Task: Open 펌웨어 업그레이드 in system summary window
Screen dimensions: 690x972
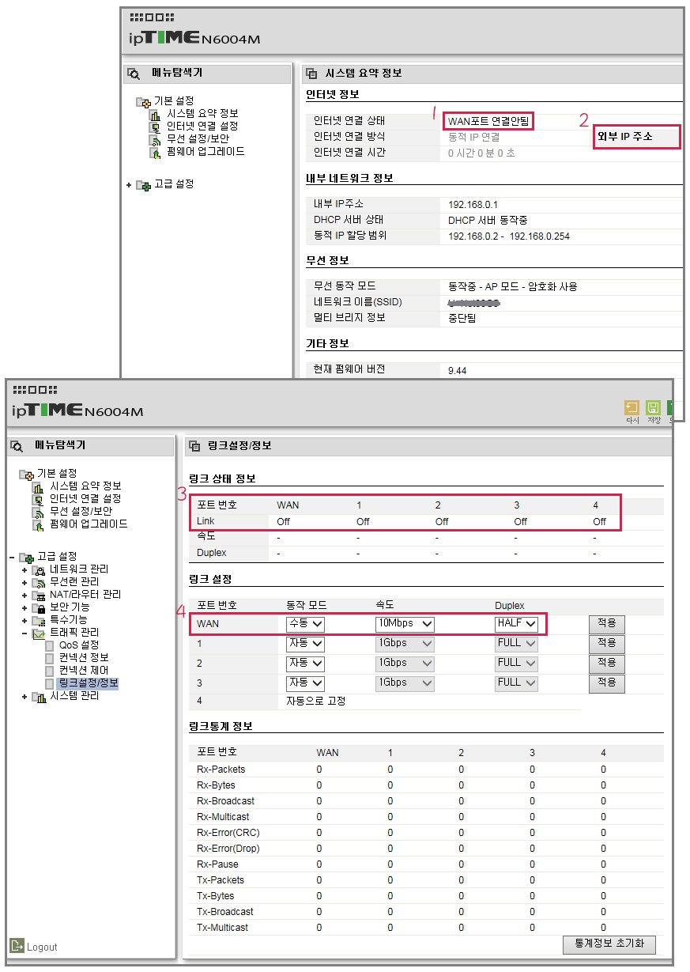Action: point(205,151)
